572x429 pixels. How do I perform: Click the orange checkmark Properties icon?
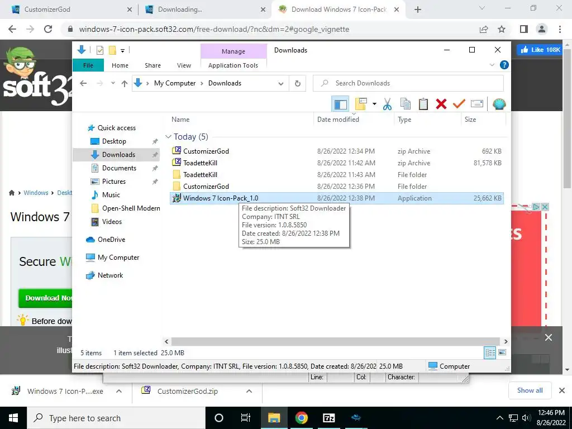coord(459,104)
